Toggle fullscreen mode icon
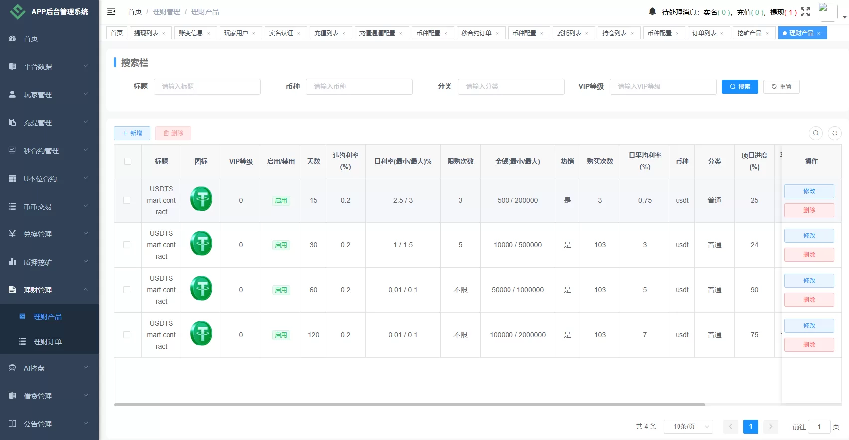Viewport: 849px width, 440px height. tap(805, 12)
